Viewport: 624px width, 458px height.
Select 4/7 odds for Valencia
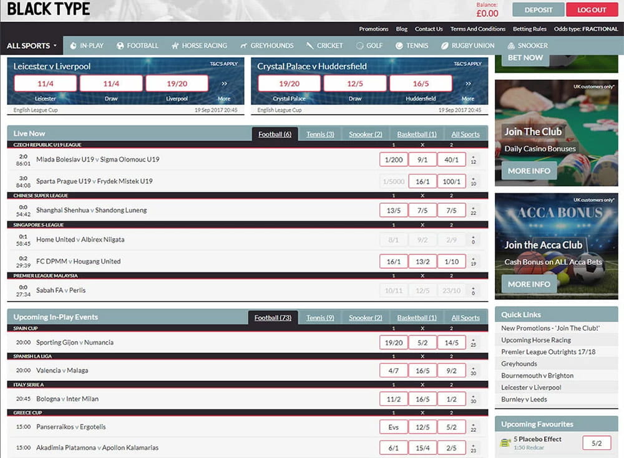tap(394, 371)
